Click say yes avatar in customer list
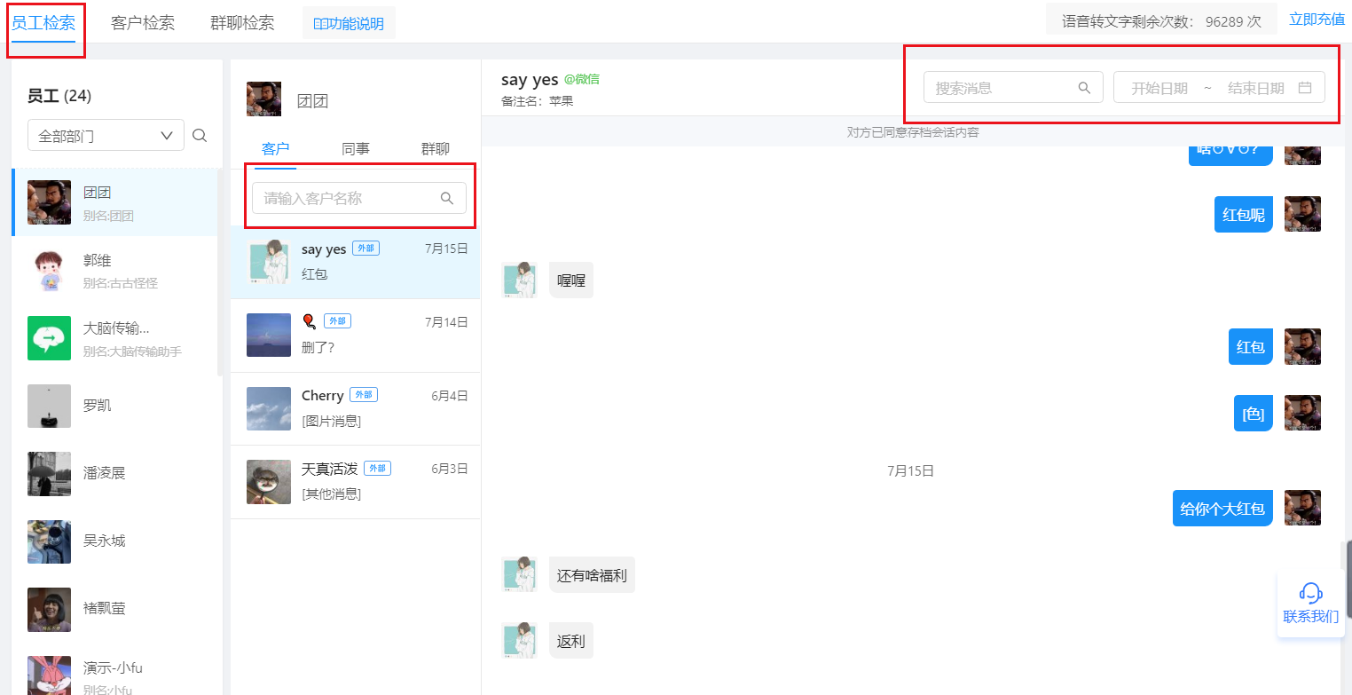 click(269, 262)
